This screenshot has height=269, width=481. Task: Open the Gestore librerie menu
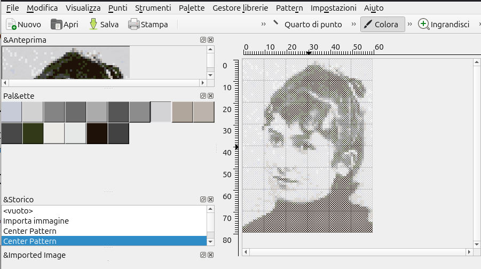point(240,8)
